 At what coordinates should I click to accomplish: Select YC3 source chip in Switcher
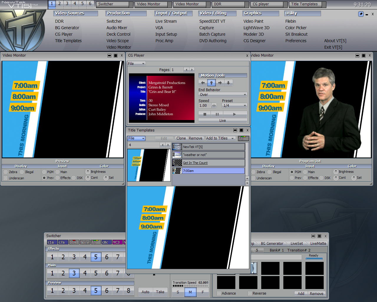coord(117,242)
